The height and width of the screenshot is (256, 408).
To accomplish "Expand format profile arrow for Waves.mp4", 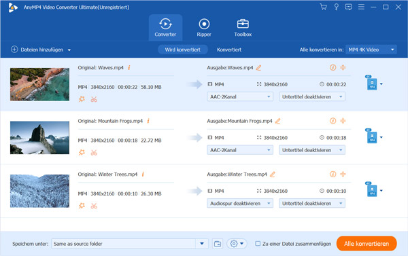I will coord(381,84).
